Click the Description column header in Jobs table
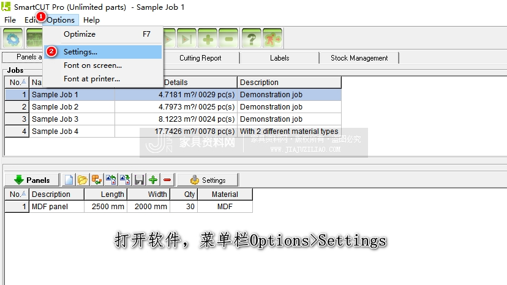 [290, 83]
